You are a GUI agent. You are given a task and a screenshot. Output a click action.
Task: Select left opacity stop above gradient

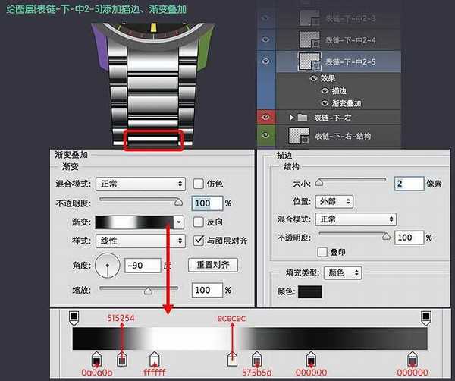(74, 318)
